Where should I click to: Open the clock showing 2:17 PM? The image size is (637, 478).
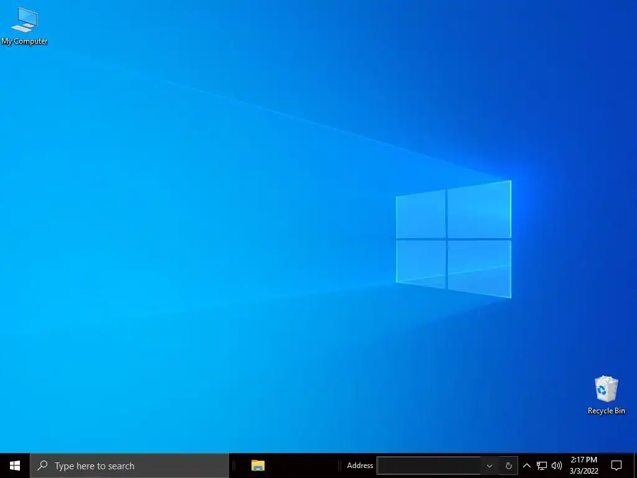point(584,466)
